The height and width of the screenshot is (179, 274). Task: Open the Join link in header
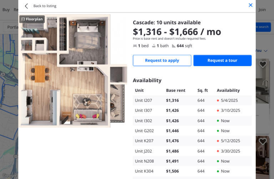262,10
